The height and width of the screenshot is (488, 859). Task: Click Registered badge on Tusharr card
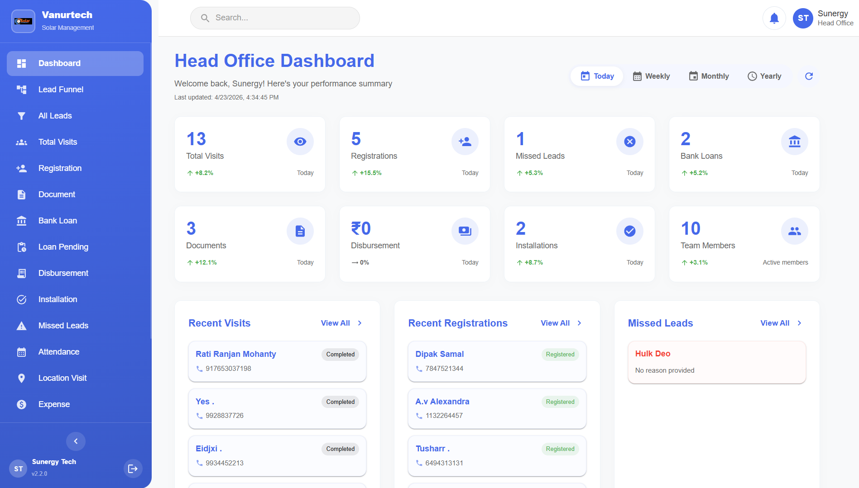coord(560,449)
